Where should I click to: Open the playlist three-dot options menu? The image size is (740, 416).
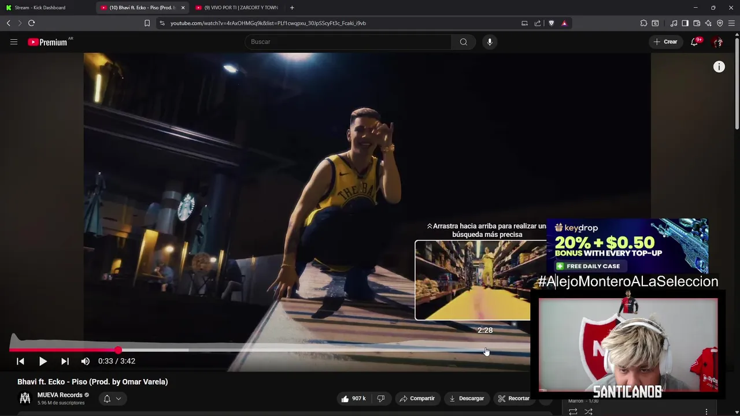point(706,411)
